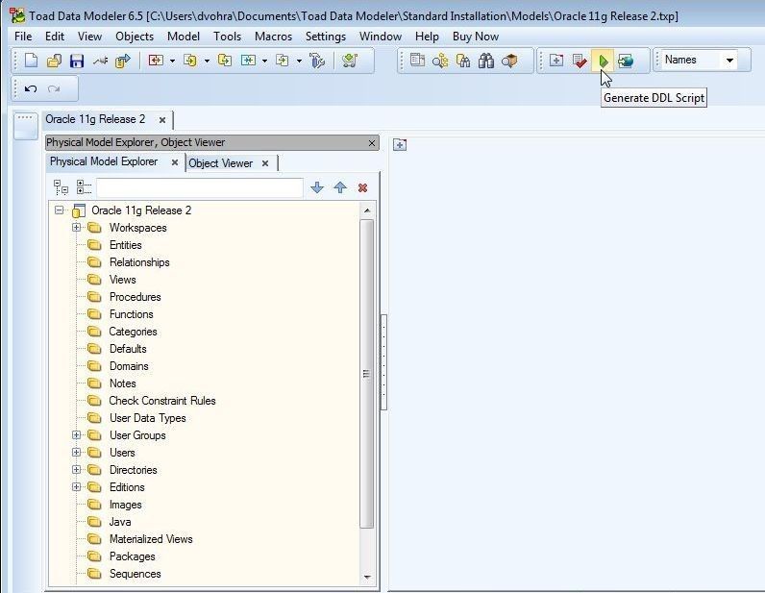The image size is (765, 593).
Task: Click the 3D box icon beside binoculars
Action: click(x=509, y=61)
